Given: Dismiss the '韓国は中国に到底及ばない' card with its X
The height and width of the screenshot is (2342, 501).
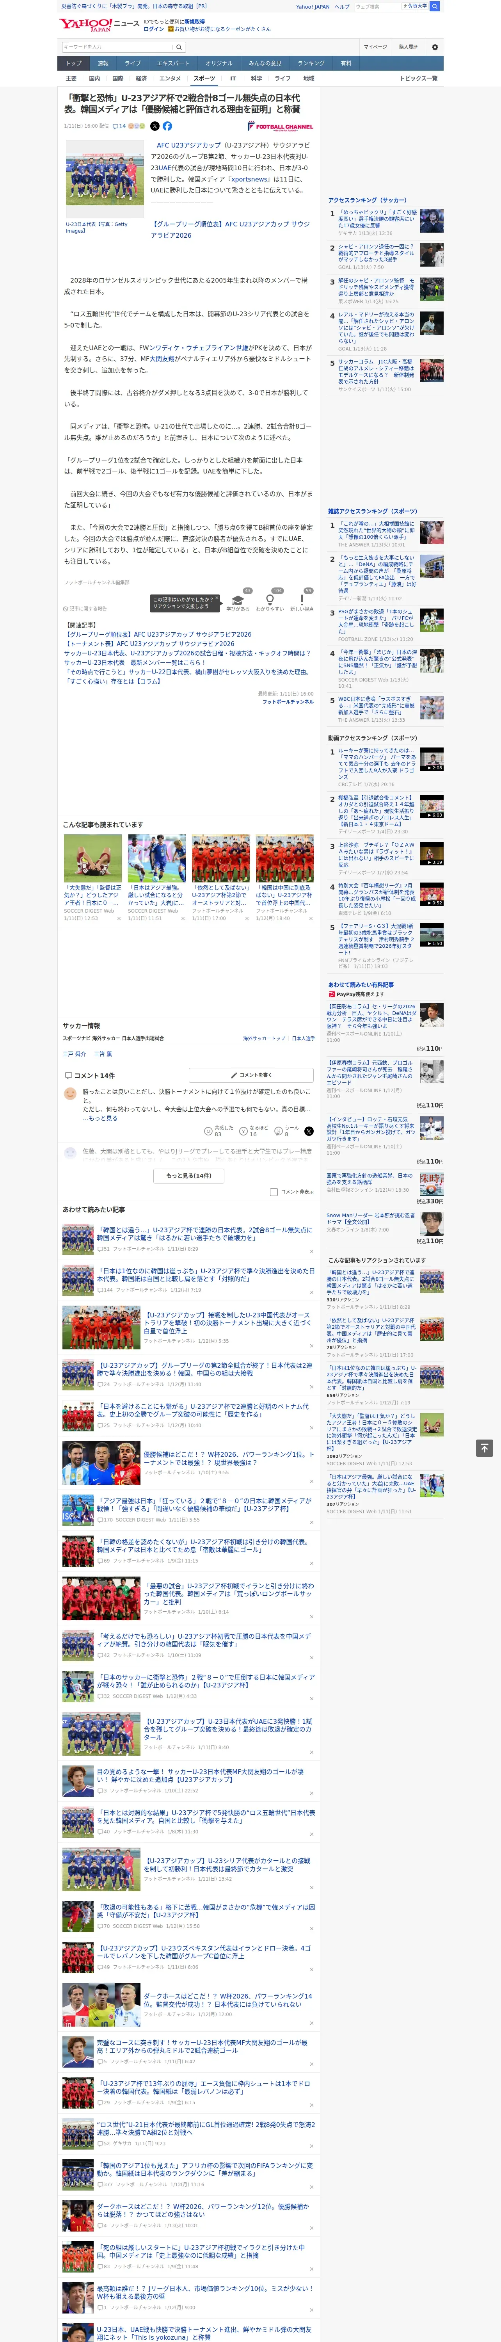Looking at the screenshot, I should coord(310,918).
